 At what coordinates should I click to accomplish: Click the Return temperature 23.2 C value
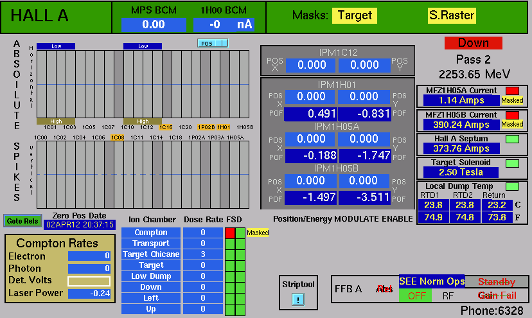pos(497,206)
